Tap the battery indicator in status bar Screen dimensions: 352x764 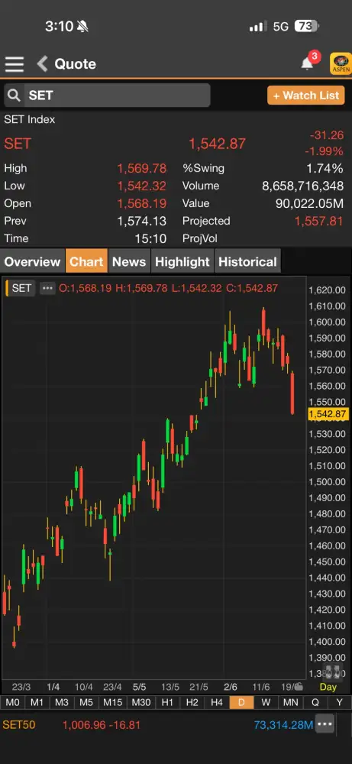(307, 26)
